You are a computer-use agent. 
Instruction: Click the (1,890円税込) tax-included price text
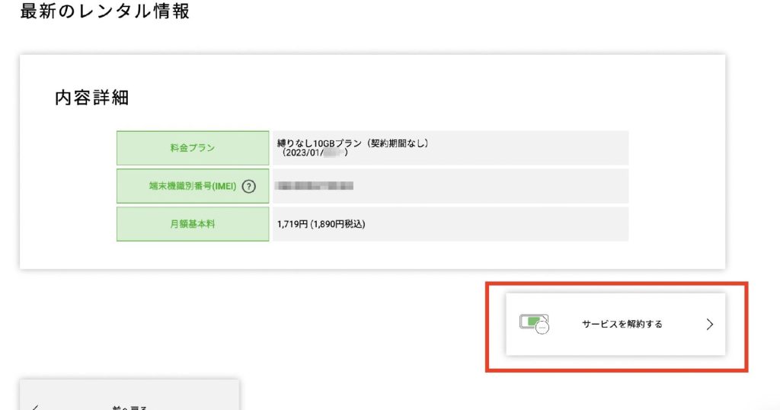(x=337, y=224)
